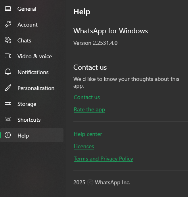Open the Contact us link
This screenshot has width=188, height=197.
tap(87, 98)
